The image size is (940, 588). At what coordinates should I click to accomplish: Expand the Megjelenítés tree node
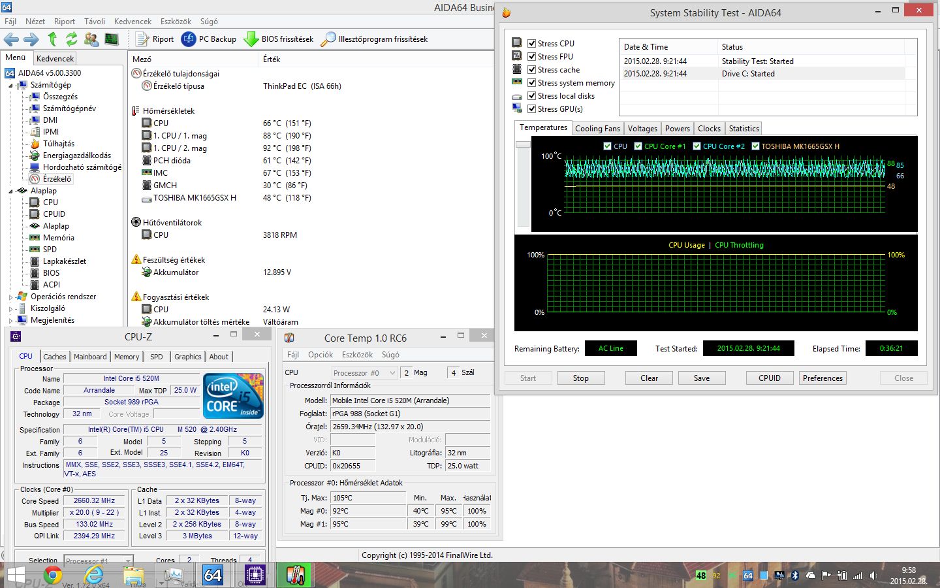[x=10, y=320]
